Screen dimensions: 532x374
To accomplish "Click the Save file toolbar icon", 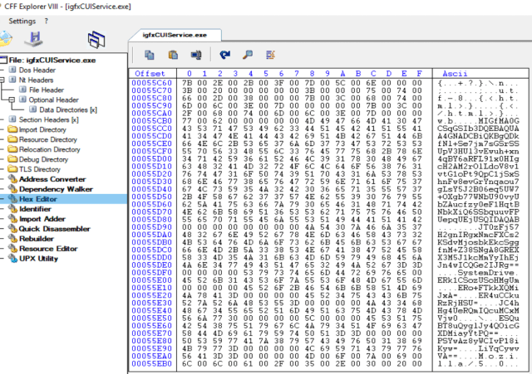I will [34, 39].
